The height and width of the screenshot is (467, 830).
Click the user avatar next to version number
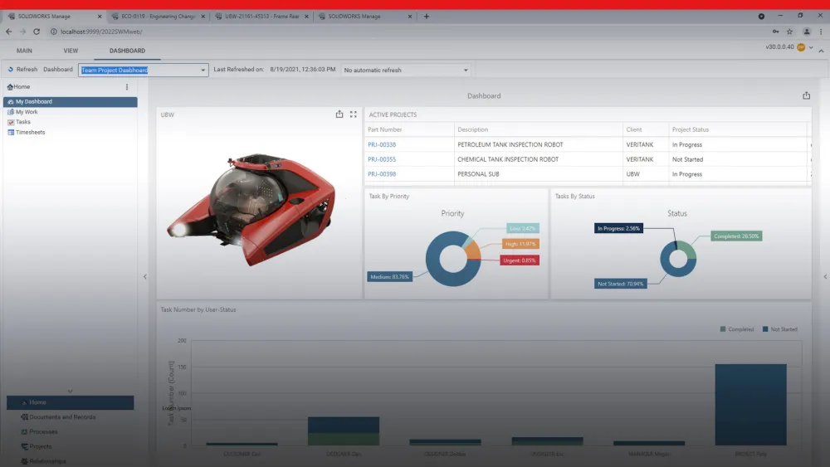click(x=801, y=47)
